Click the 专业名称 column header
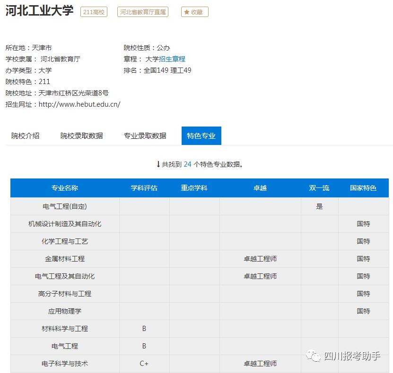393x373 pixels. coord(65,187)
